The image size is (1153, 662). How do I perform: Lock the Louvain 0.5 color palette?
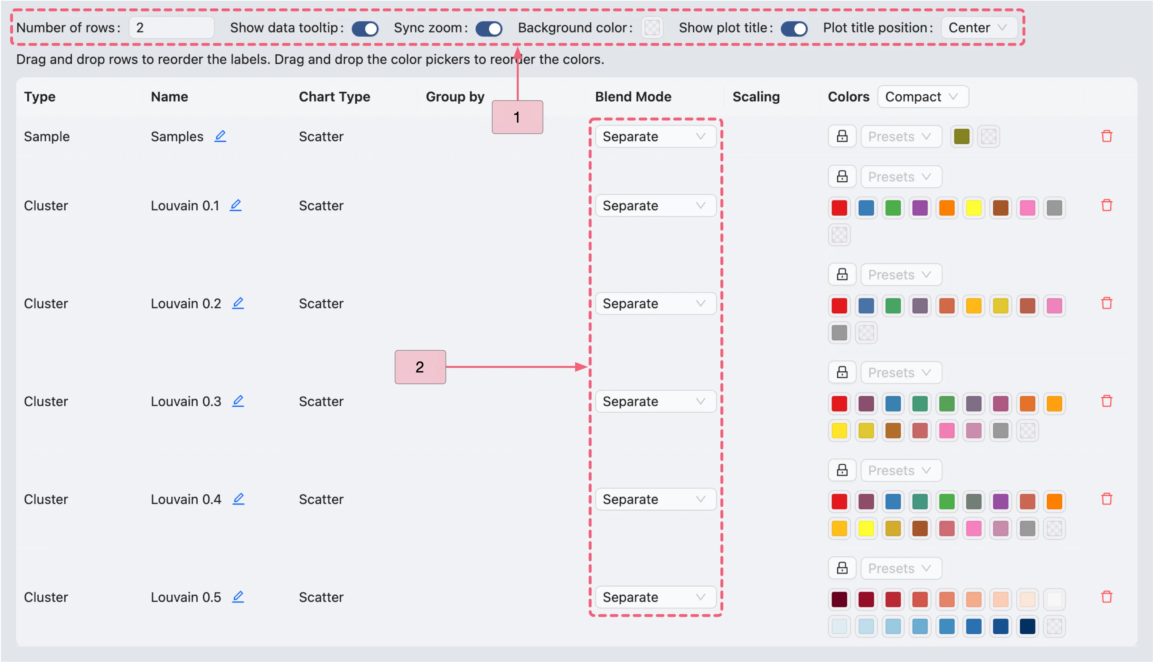[x=842, y=568]
